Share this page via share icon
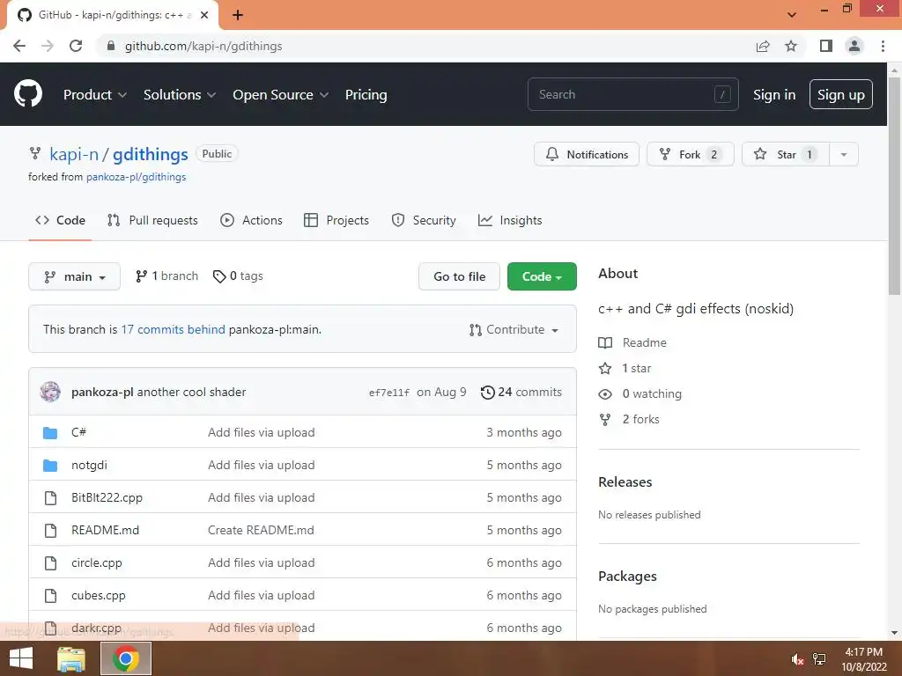902x676 pixels. (763, 46)
